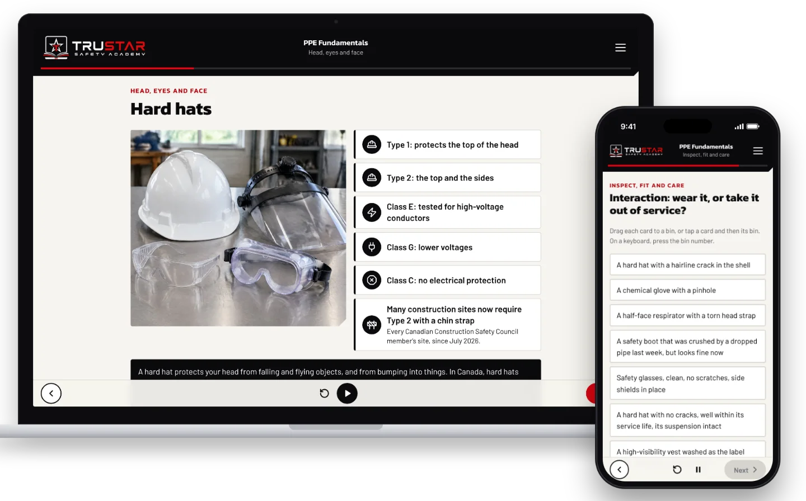The width and height of the screenshot is (806, 501).
Task: Replay the slide on the phone
Action: [x=677, y=470]
